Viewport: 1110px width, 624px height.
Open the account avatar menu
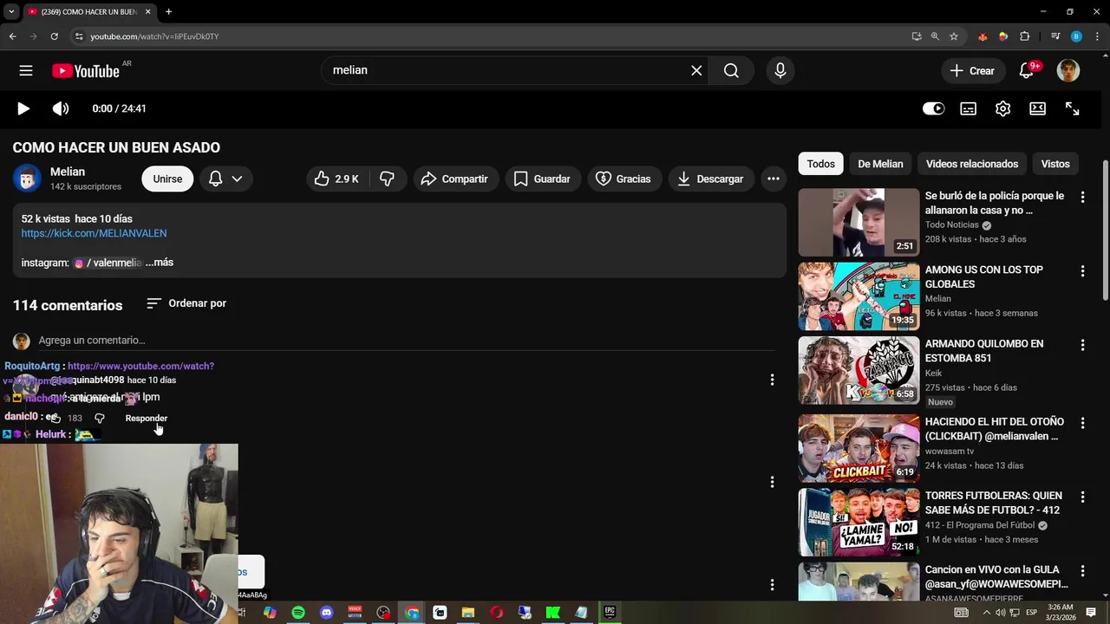coord(1068,71)
